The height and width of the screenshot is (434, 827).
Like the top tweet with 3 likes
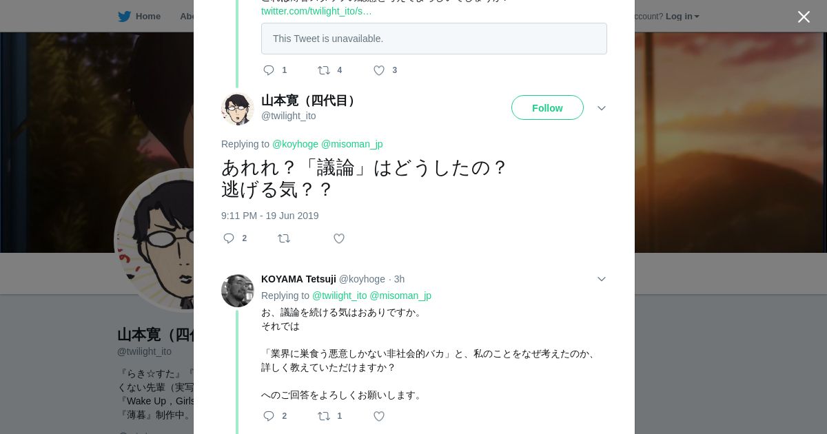click(379, 70)
